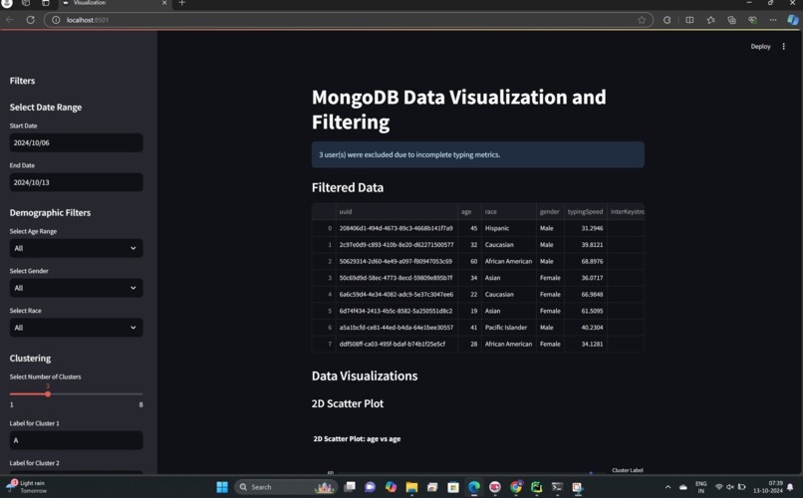Sort table by gender column header
Screen dimensions: 803x498
pyautogui.click(x=550, y=211)
